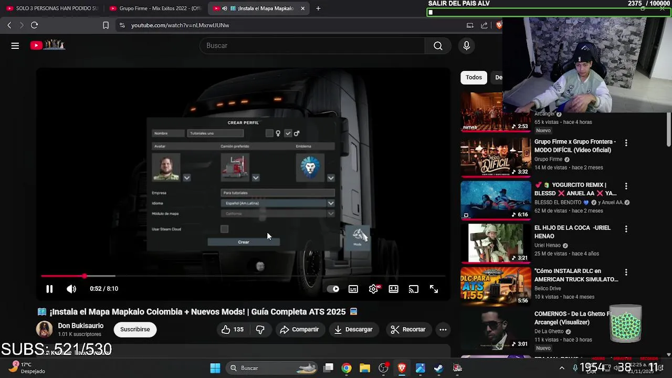Screen dimensions: 672x378
Task: Switch to the Grupo Firme Mix Exitos tab
Action: pyautogui.click(x=155, y=8)
